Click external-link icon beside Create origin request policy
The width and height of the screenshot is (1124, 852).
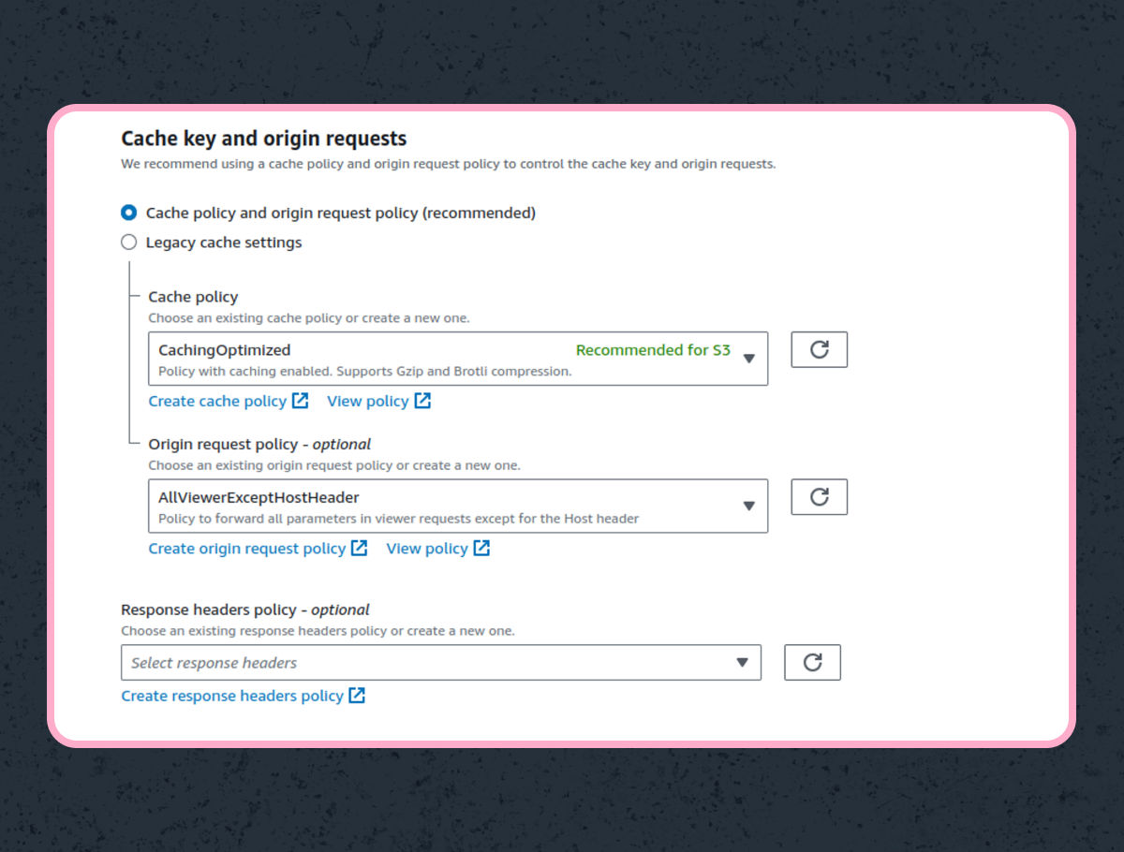(359, 548)
